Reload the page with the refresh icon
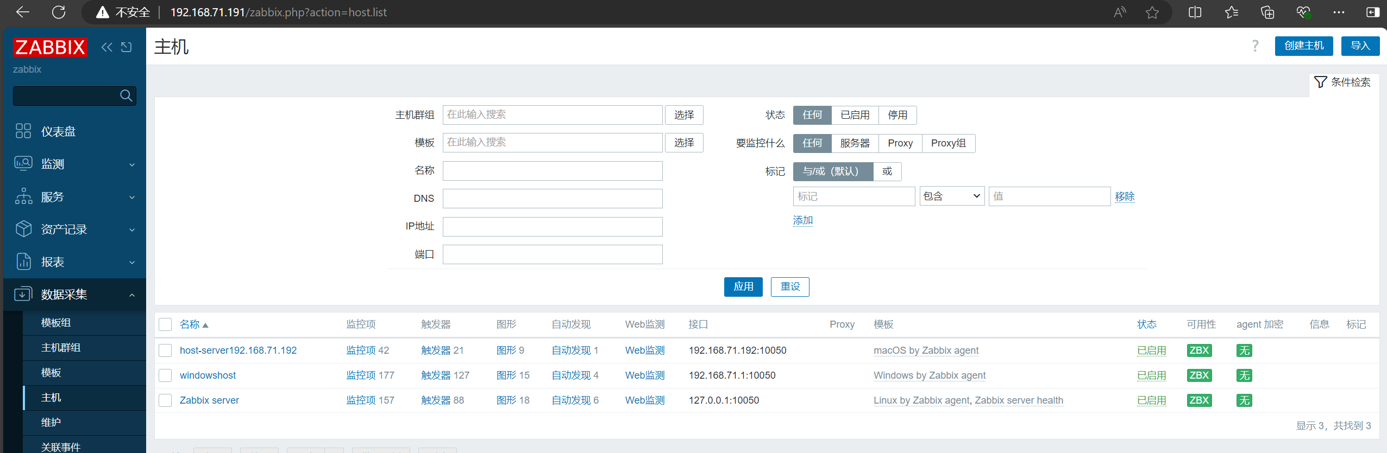Viewport: 1387px width, 453px height. point(59,12)
